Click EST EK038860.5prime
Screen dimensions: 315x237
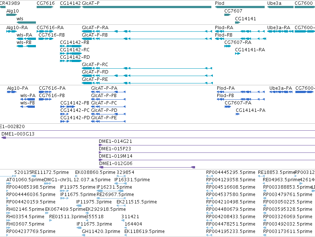(x=95, y=172)
